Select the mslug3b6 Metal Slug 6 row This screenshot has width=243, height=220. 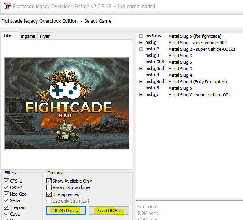click(x=169, y=62)
